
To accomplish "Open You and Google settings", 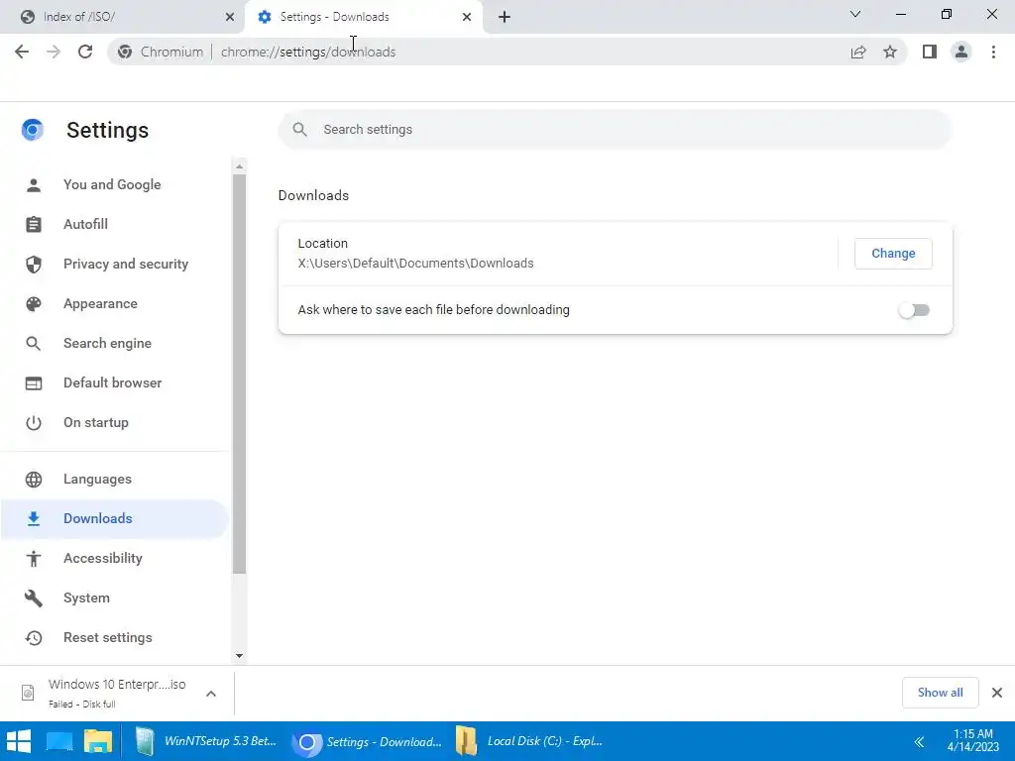I will click(x=114, y=185).
